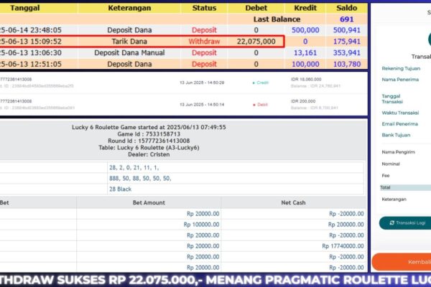Click the Total row label
Screen dimensions: 431x287
385,187
